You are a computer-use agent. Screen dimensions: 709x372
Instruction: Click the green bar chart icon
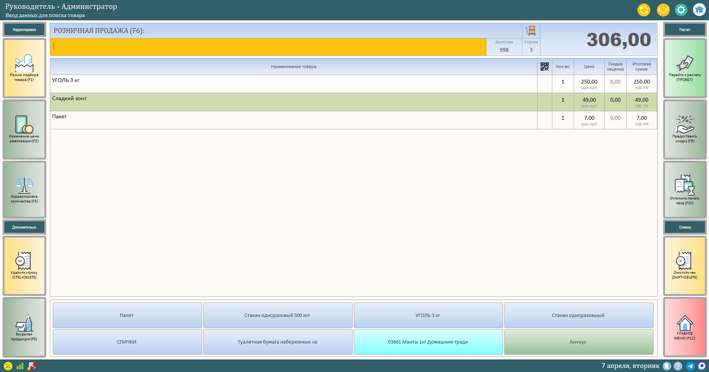tap(20, 366)
